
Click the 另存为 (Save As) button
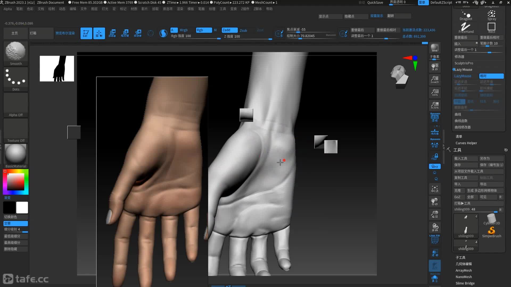[491, 158]
